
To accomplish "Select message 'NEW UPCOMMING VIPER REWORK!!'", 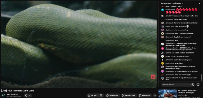I will click(x=187, y=71).
